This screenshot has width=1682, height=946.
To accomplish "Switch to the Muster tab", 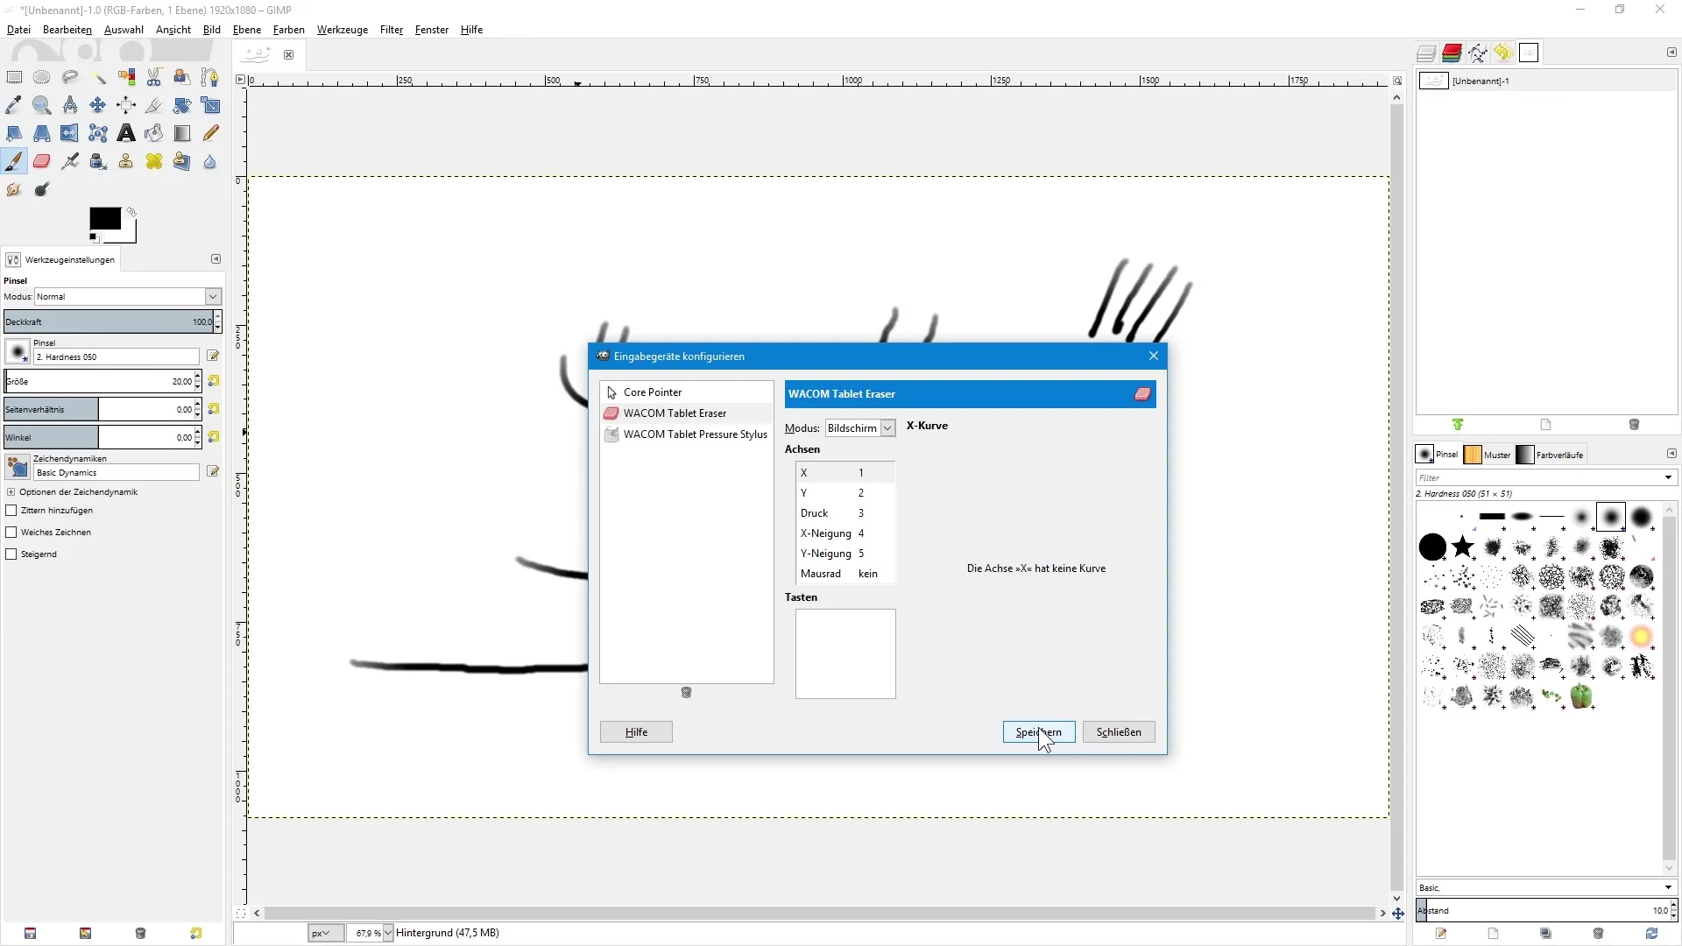I will (1488, 455).
